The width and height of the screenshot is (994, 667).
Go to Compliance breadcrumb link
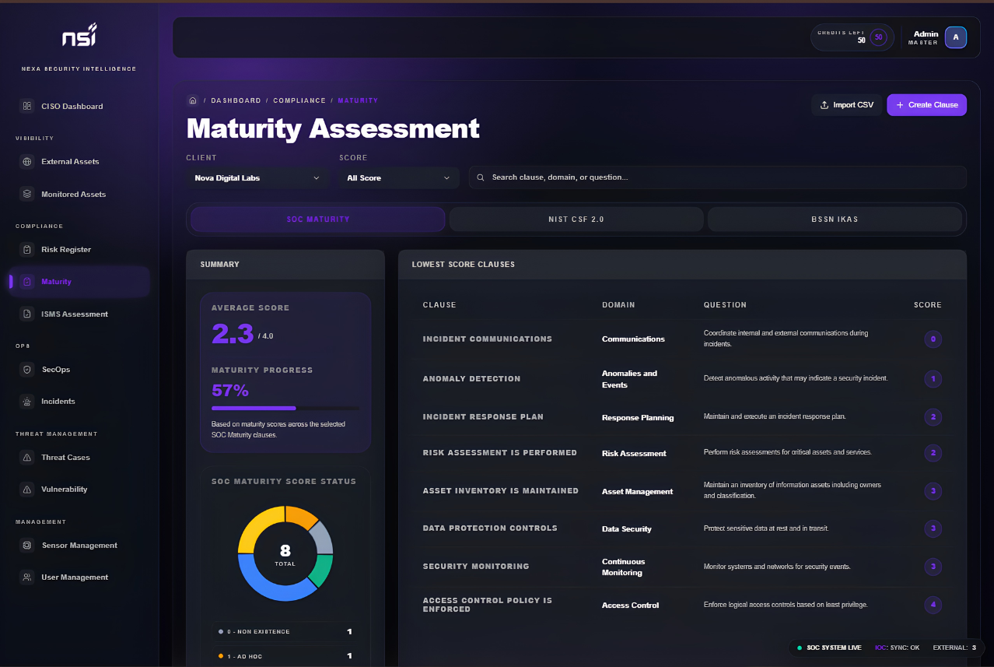299,100
